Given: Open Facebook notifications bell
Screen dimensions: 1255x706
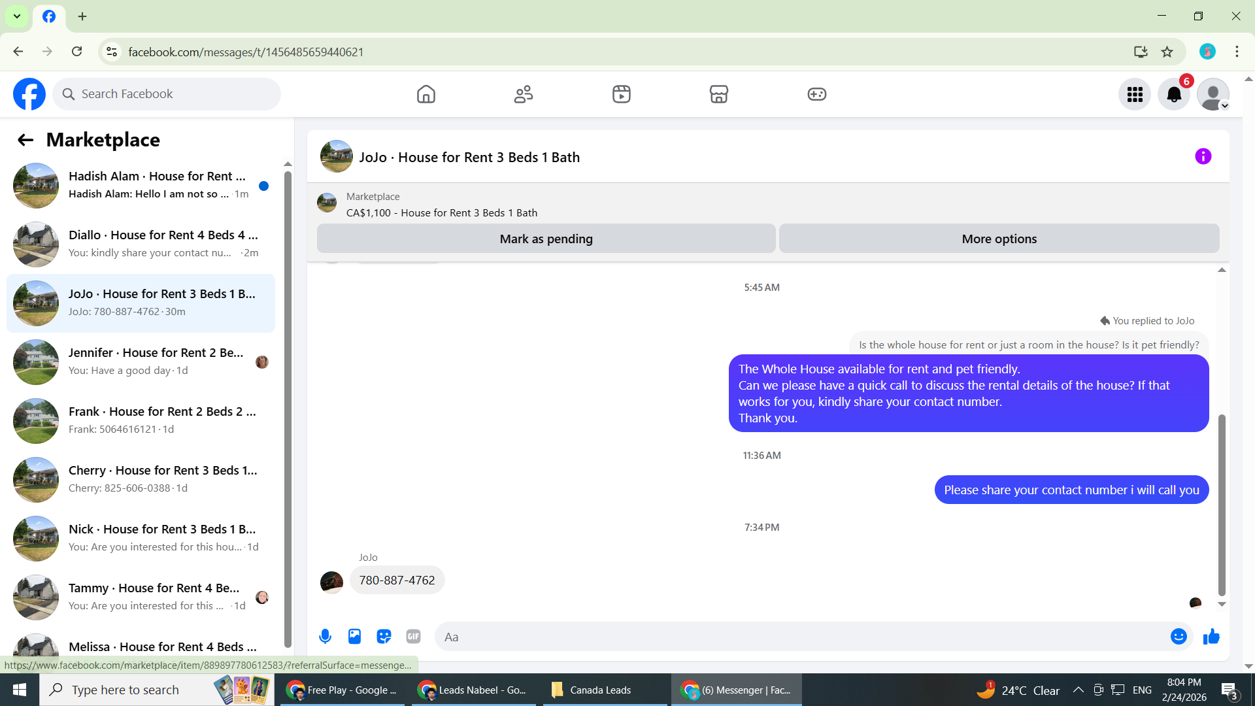Looking at the screenshot, I should [1174, 95].
